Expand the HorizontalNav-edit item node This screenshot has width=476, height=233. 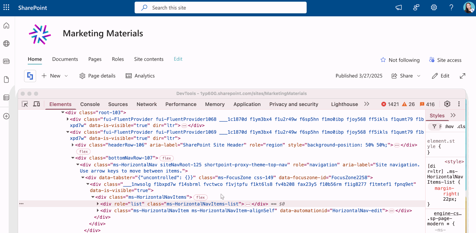tap(98, 210)
